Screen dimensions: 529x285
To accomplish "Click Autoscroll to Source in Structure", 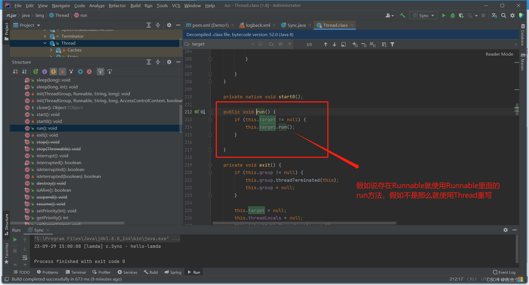I will (x=101, y=72).
